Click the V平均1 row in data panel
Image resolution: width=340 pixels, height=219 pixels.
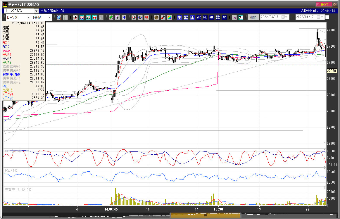coord(23,94)
